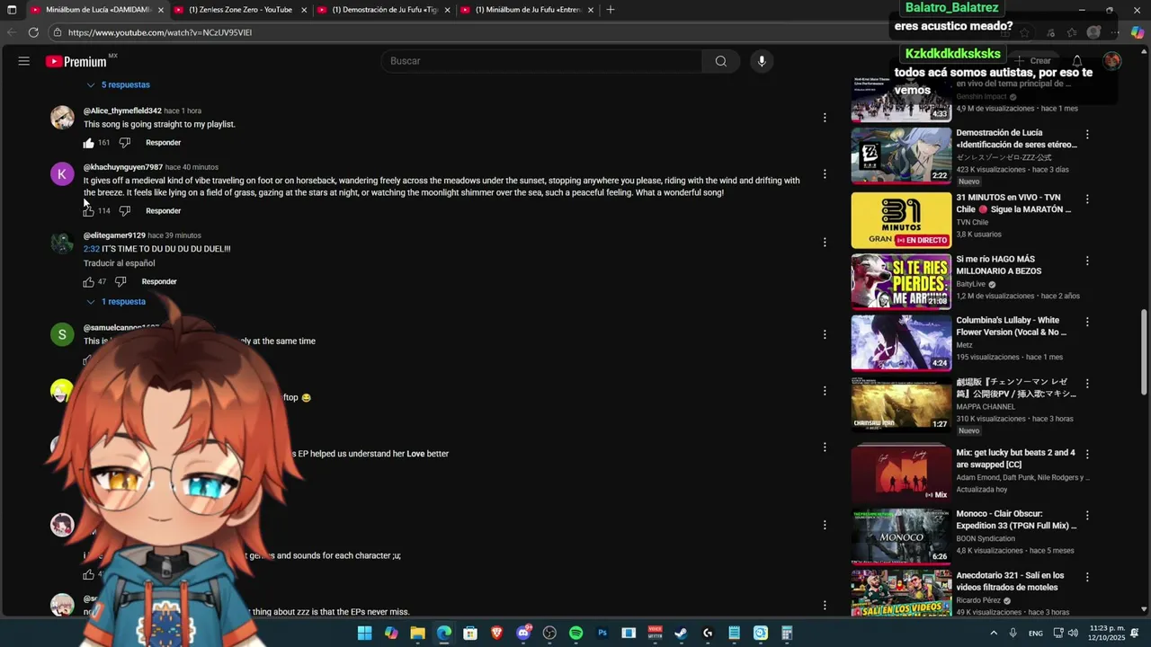Open the khachuynguyen7987 K avatar
1151x647 pixels.
(x=62, y=174)
